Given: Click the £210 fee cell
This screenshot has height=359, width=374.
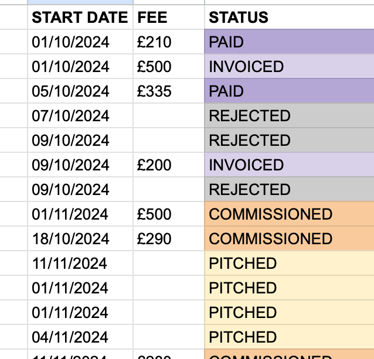Looking at the screenshot, I should [x=169, y=42].
